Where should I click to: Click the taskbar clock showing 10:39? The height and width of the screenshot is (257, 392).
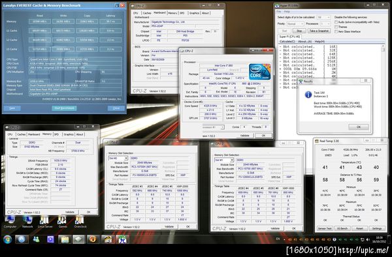380,239
